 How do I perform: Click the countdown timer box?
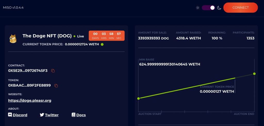pyautogui.click(x=106, y=36)
